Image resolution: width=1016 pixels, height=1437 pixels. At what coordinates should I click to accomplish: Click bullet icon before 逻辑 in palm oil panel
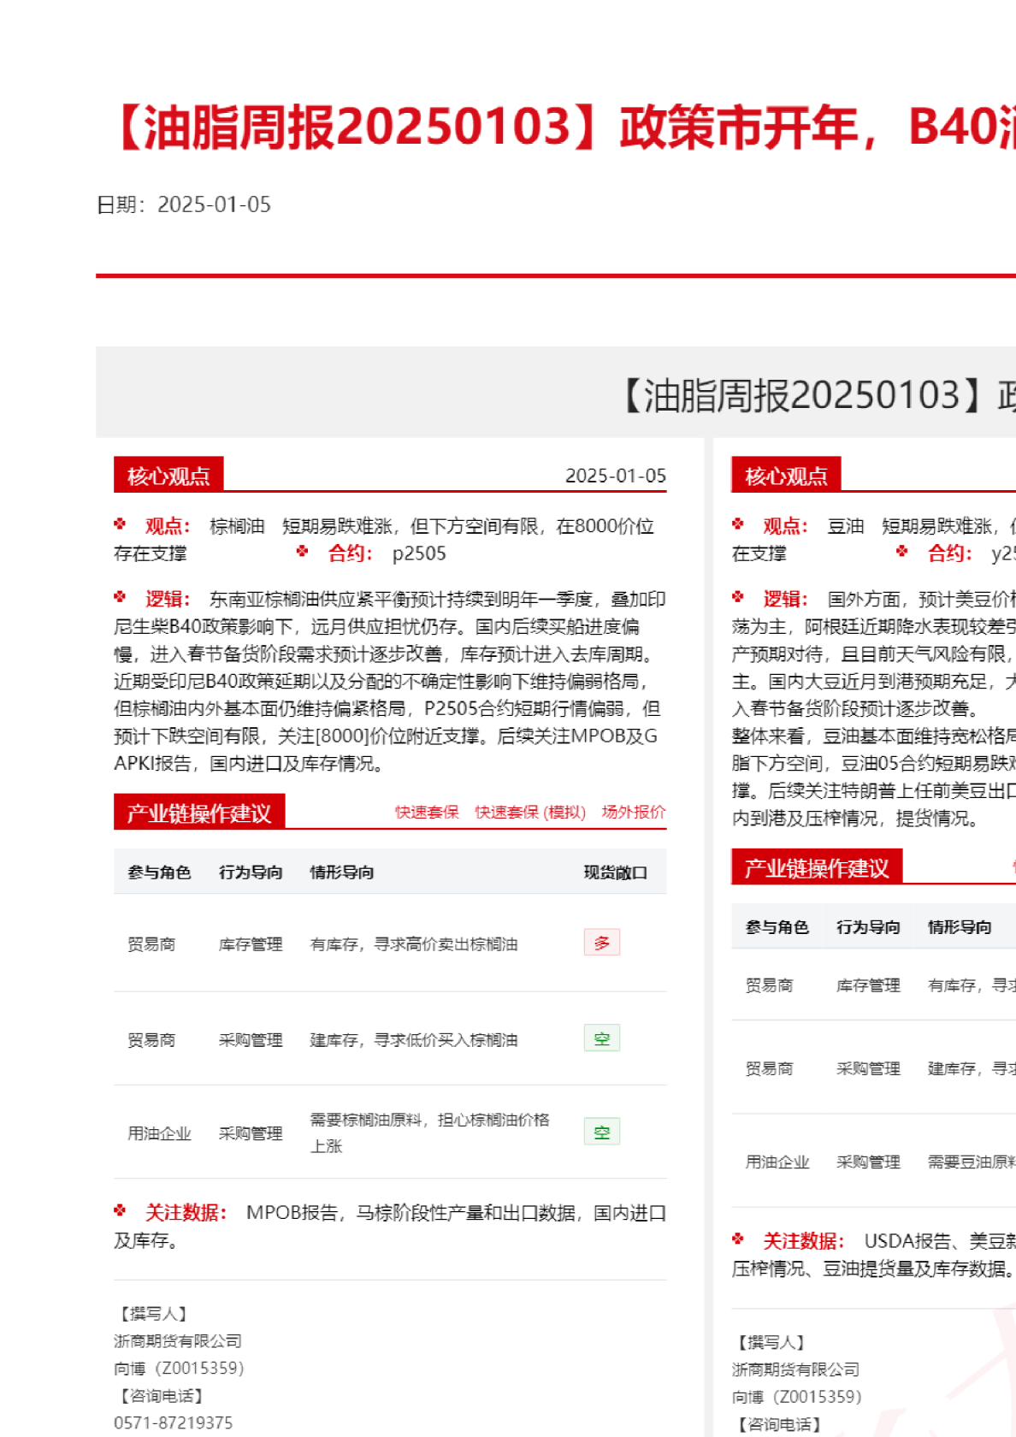[x=120, y=597]
